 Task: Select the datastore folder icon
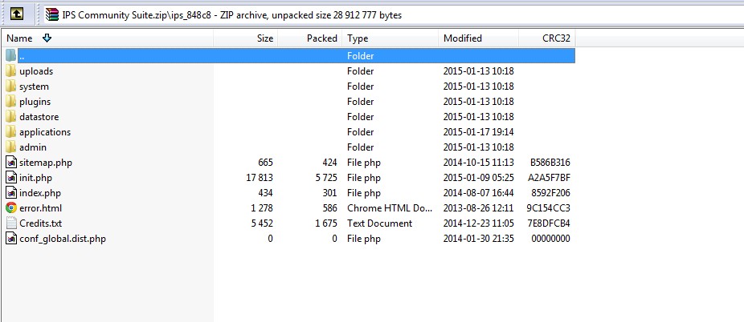(x=11, y=117)
